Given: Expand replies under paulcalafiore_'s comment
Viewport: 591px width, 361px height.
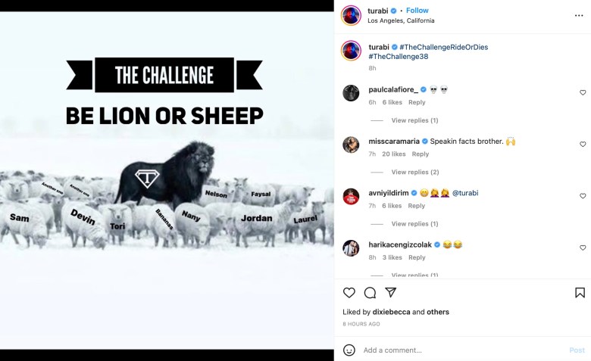Looking at the screenshot, I should tap(414, 120).
